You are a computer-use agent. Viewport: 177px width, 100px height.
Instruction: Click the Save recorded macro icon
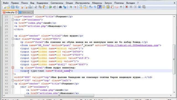pos(144,7)
